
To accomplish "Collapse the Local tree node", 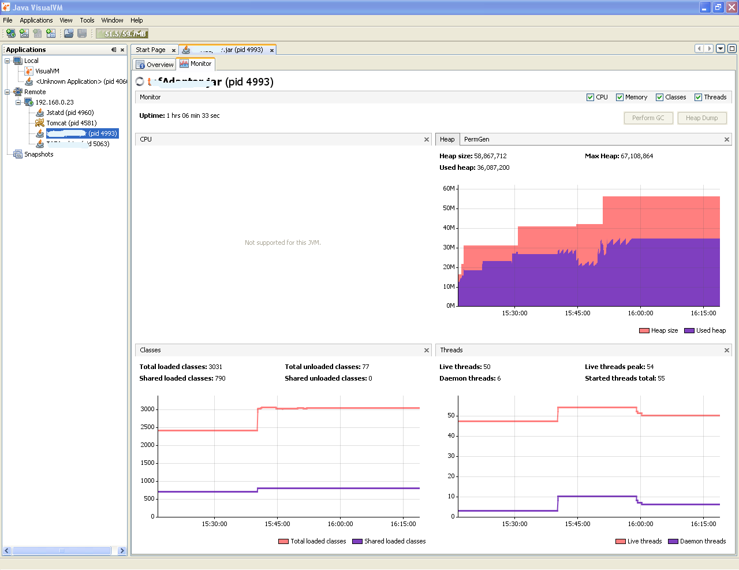I will click(x=8, y=61).
